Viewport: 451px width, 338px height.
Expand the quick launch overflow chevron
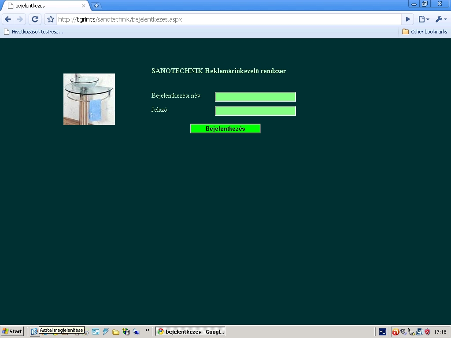pyautogui.click(x=147, y=330)
